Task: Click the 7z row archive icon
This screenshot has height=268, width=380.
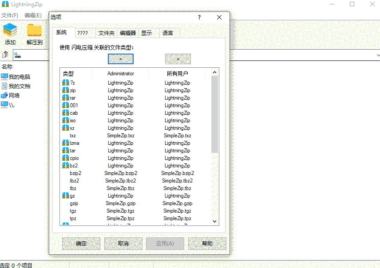Action: pos(66,83)
